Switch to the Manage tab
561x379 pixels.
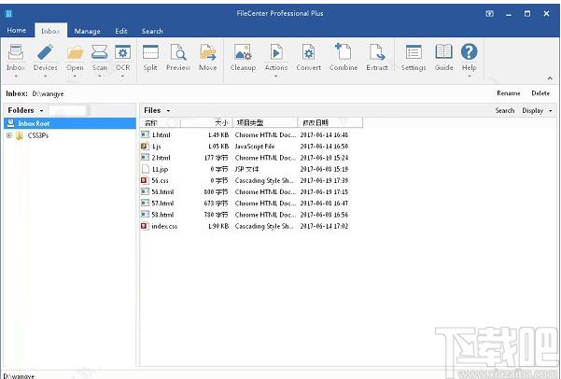click(x=87, y=31)
